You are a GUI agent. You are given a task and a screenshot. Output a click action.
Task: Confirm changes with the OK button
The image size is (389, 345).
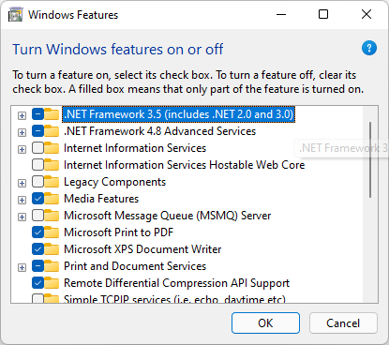pos(265,323)
